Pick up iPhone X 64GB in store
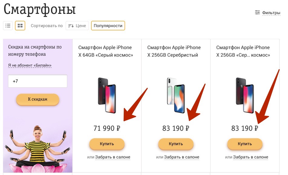This screenshot has width=288, height=175. (113, 157)
